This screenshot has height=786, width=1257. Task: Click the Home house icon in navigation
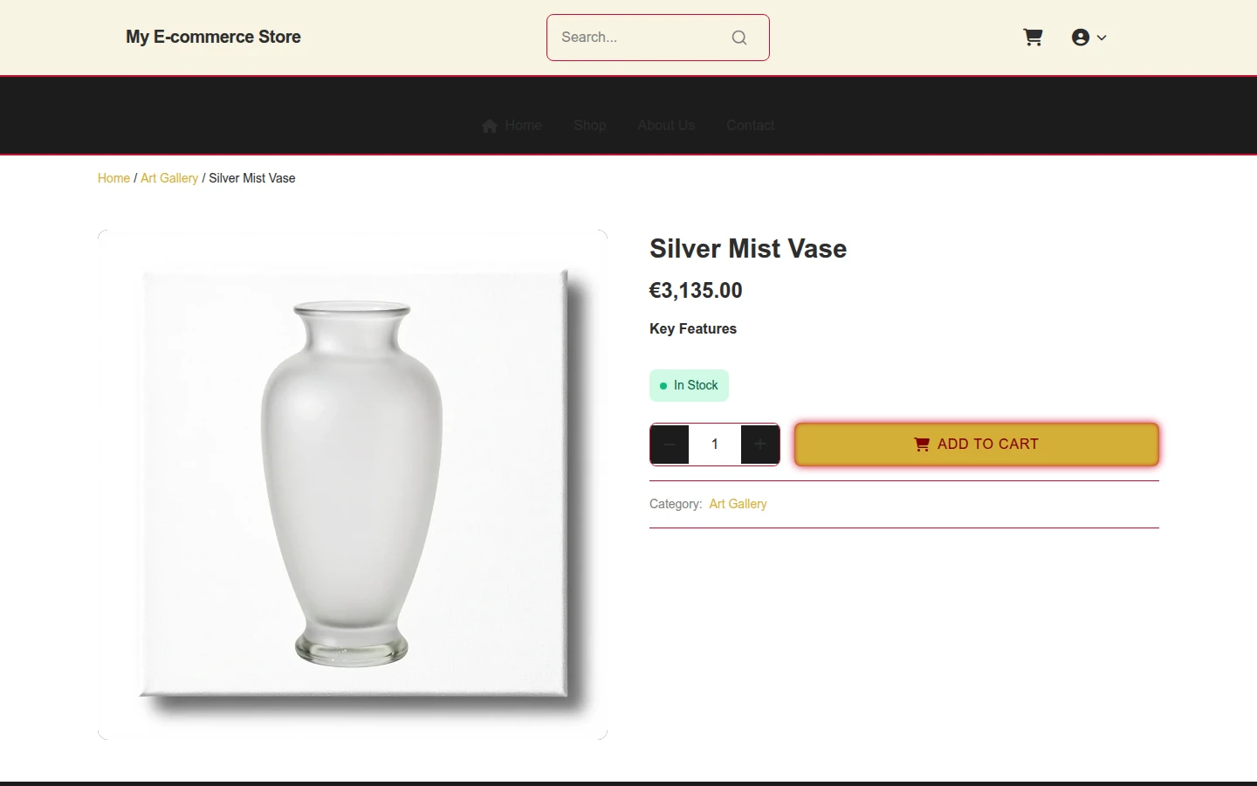tap(490, 126)
